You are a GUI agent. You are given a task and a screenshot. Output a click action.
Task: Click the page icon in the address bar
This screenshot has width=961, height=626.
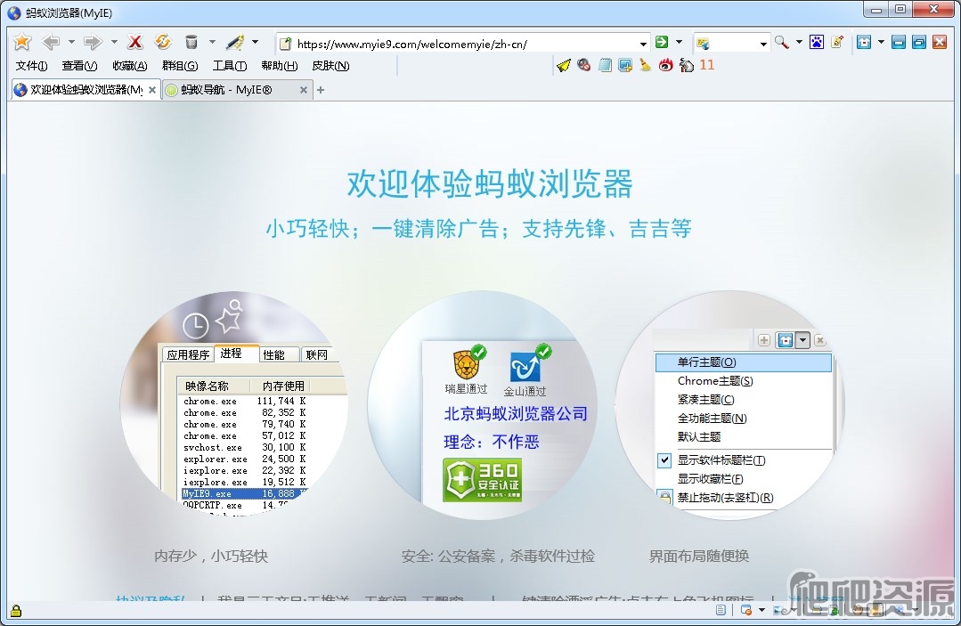(285, 43)
